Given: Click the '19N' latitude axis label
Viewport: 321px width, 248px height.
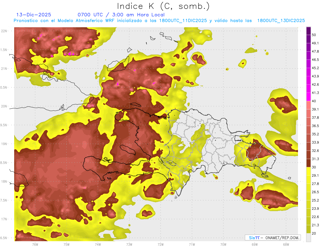Looking at the screenshot, I should coord(5,144).
